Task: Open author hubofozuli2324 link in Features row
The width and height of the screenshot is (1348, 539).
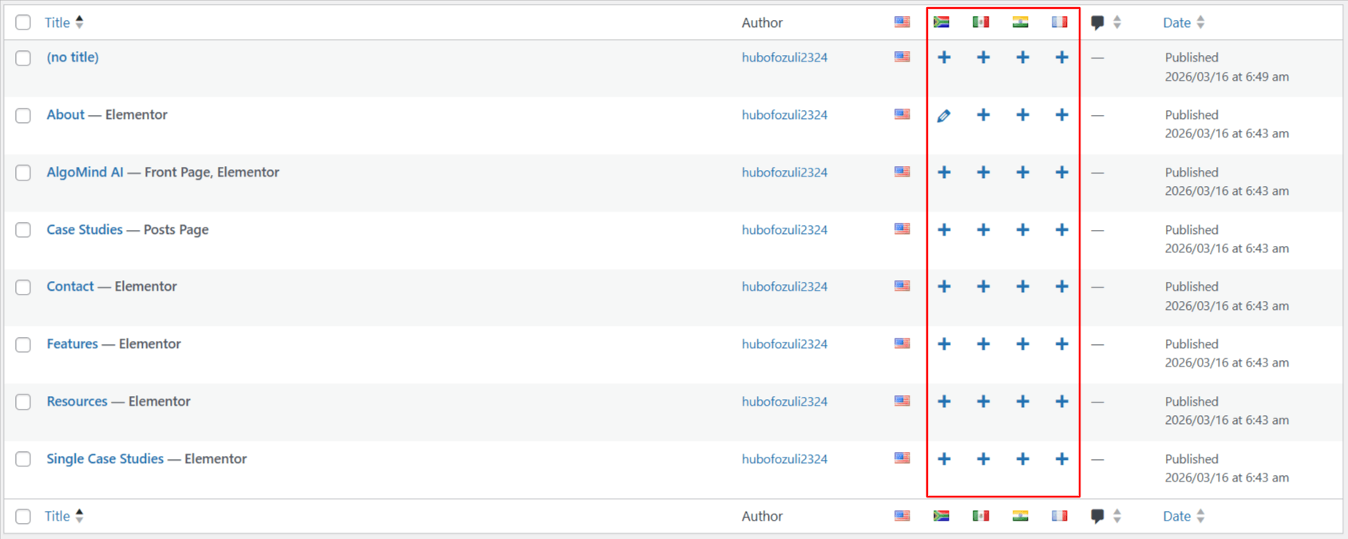Action: pos(784,344)
